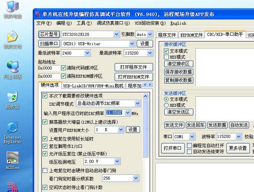Toggle 上电复位时由硬件自动启动看门狗 checkbox
Image resolution: width=254 pixels, height=192 pixels.
pyautogui.click(x=45, y=171)
